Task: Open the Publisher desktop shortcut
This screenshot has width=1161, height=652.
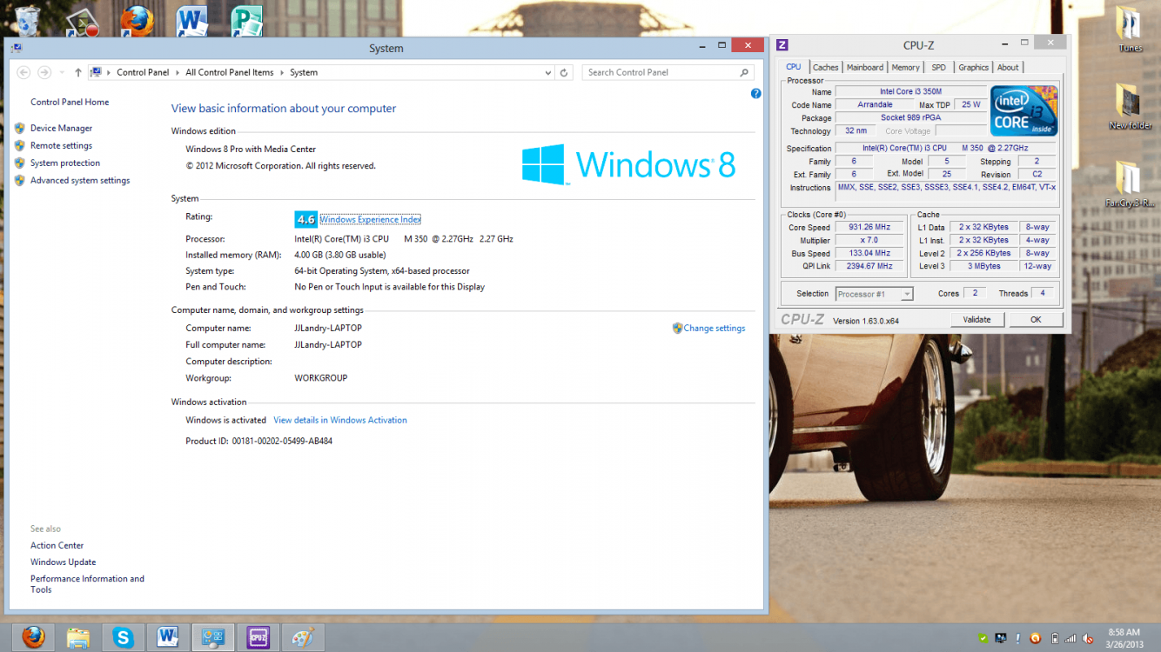Action: [246, 21]
